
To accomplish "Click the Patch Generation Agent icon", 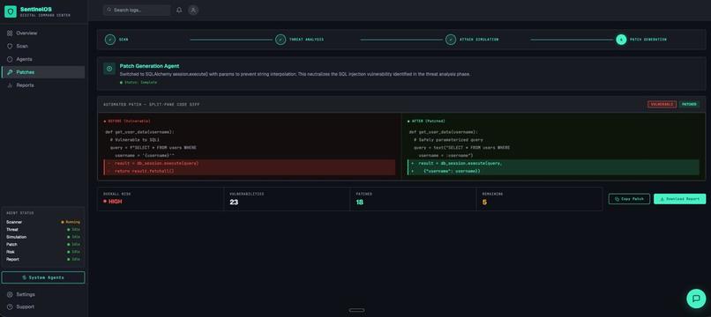I will coord(109,69).
